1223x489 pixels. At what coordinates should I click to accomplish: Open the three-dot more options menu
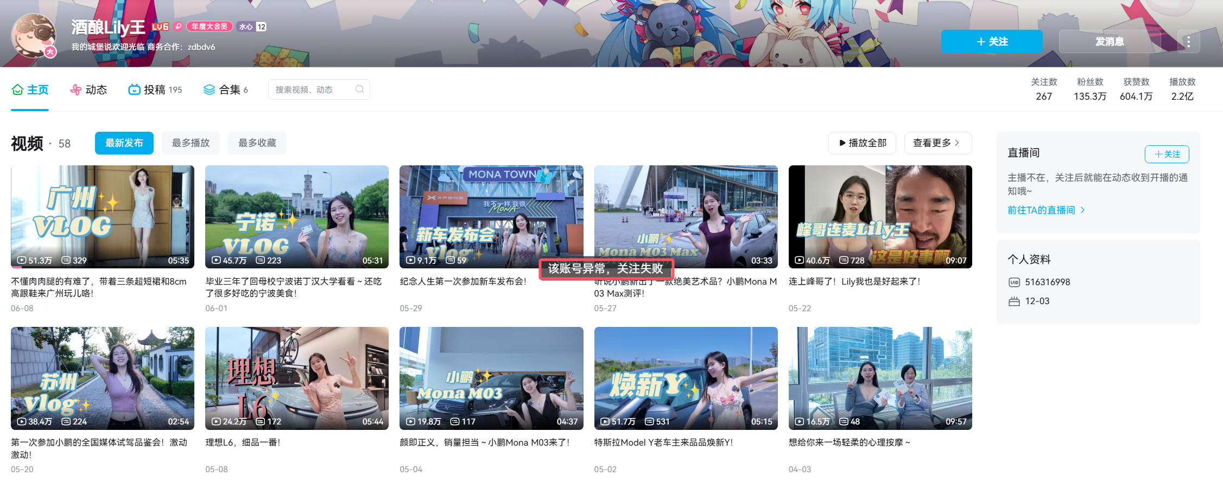pos(1188,42)
